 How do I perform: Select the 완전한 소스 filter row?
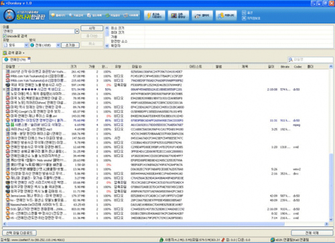click(219, 41)
